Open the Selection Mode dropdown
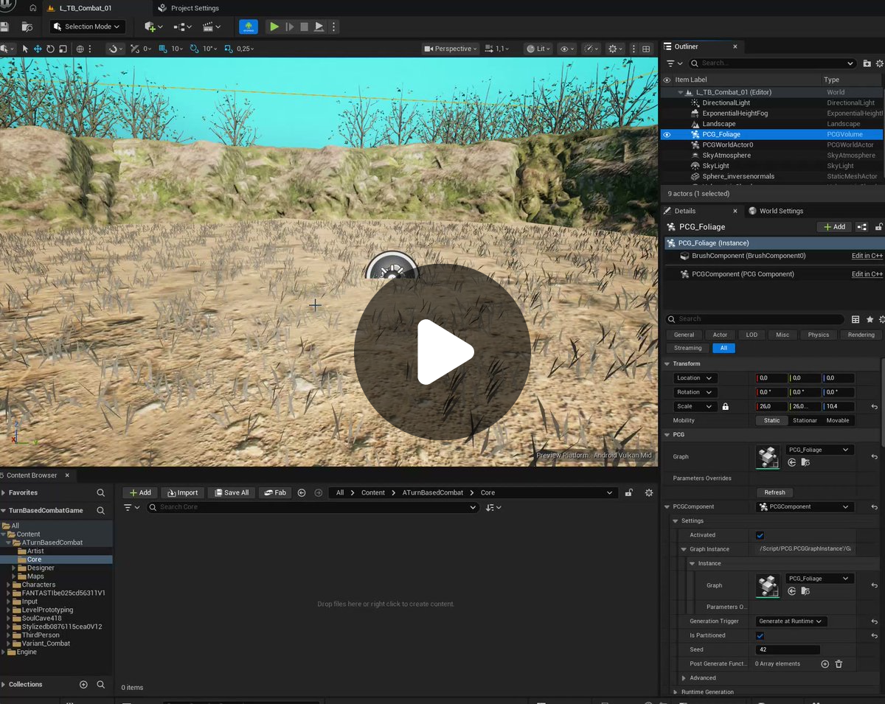 pos(88,27)
